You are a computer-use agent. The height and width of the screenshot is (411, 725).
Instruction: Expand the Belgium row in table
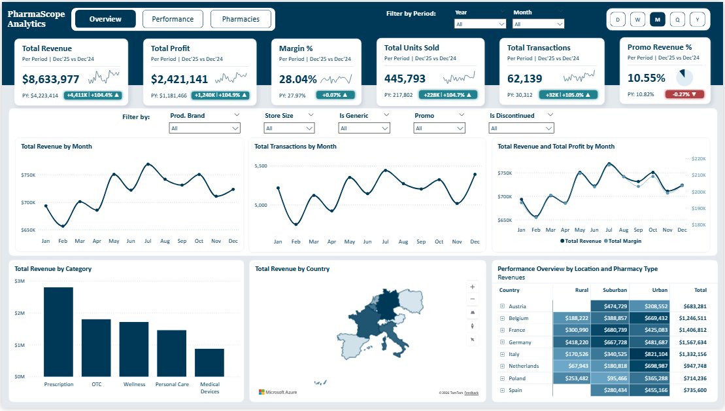pyautogui.click(x=502, y=319)
